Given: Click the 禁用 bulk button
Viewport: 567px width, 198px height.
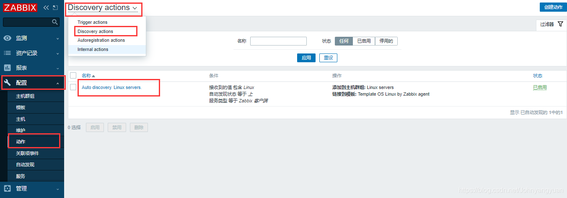Looking at the screenshot, I should [117, 127].
